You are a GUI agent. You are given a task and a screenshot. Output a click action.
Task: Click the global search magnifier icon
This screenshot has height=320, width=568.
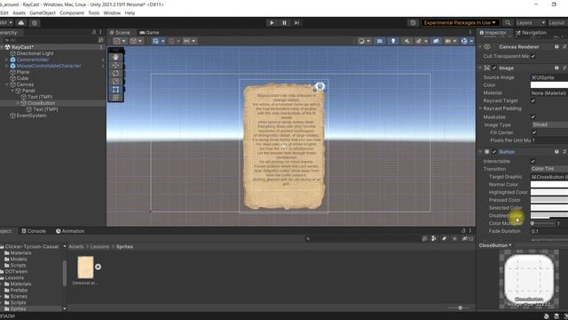tap(508, 23)
